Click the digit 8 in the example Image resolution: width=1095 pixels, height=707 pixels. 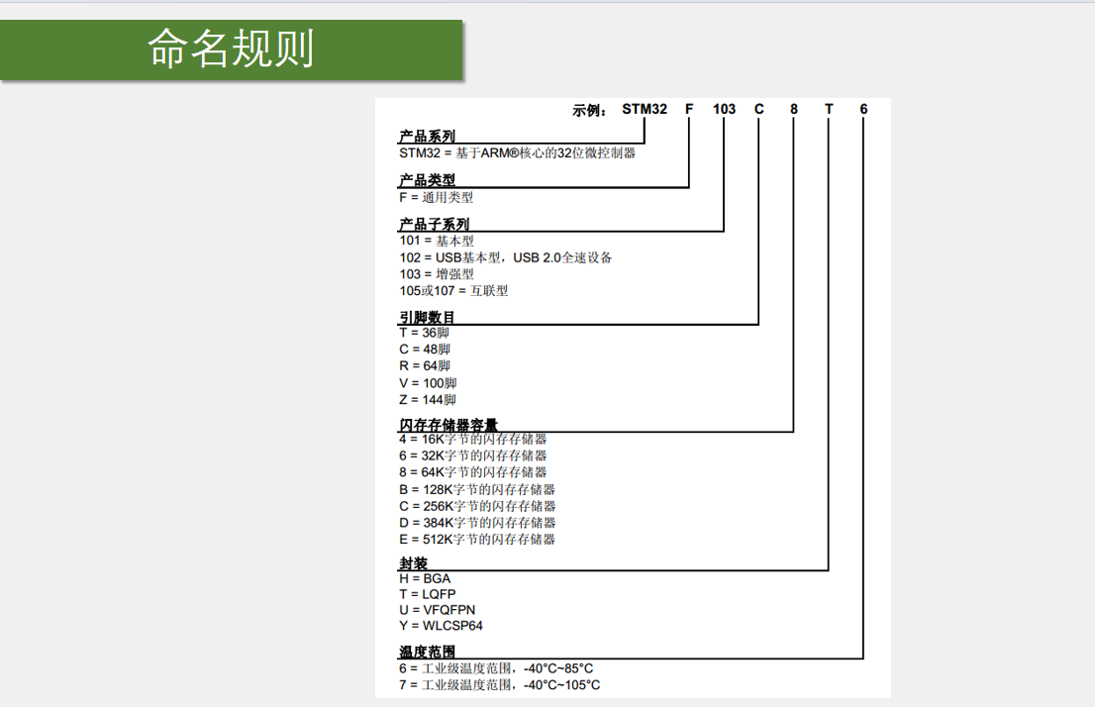(794, 109)
